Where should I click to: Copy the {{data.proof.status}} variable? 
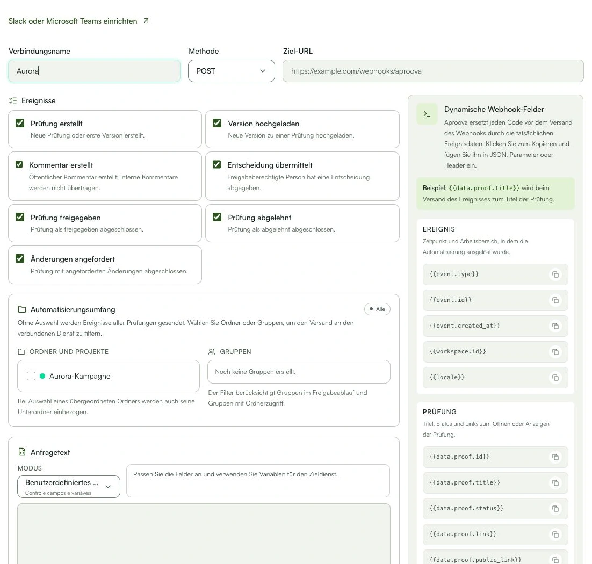click(x=555, y=509)
